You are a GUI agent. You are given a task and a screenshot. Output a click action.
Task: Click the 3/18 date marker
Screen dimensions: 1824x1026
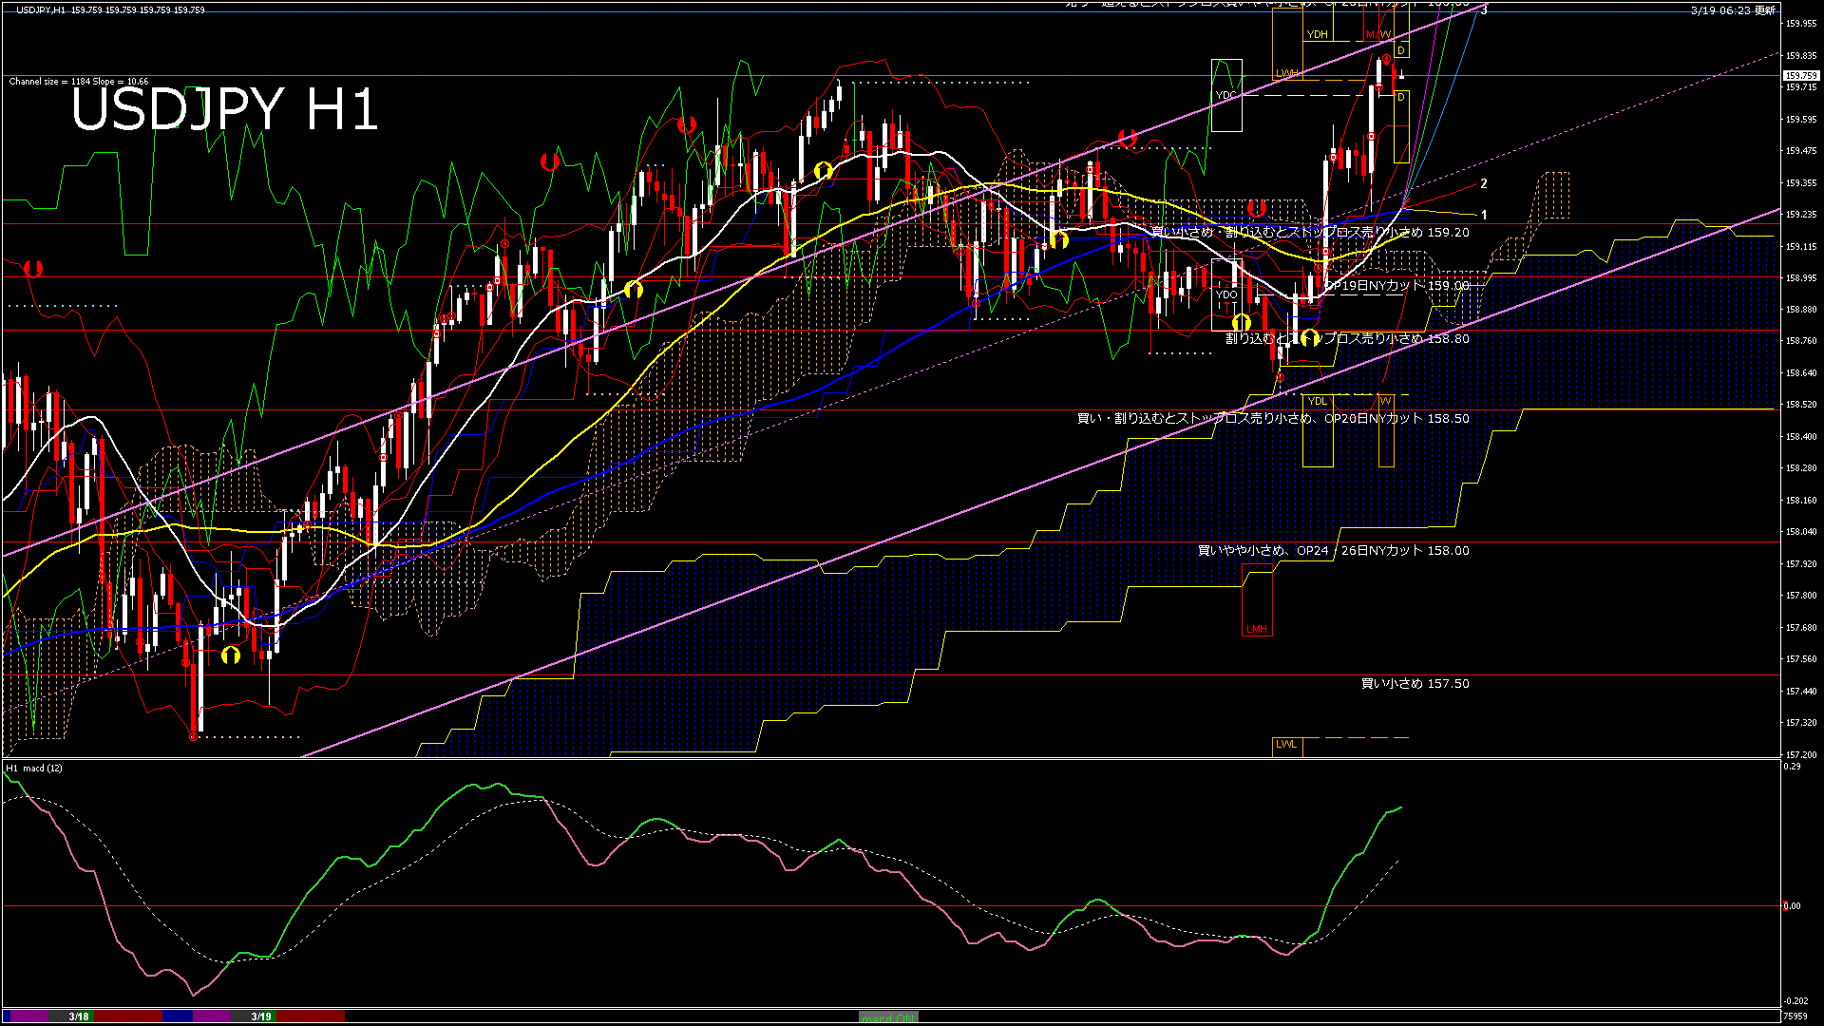point(79,1016)
